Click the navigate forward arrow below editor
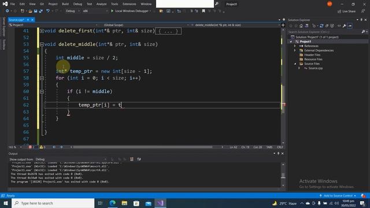The width and height of the screenshot is (370, 208). (61, 147)
